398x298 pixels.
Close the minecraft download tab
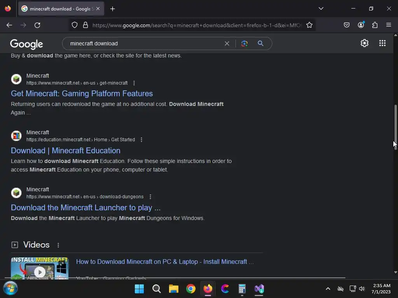[x=98, y=9]
